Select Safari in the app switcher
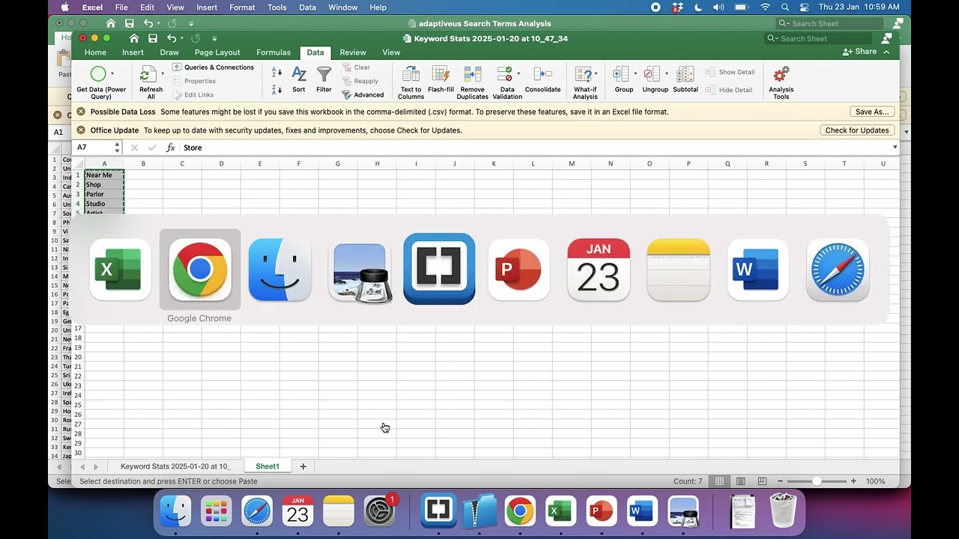The width and height of the screenshot is (959, 539). (838, 269)
